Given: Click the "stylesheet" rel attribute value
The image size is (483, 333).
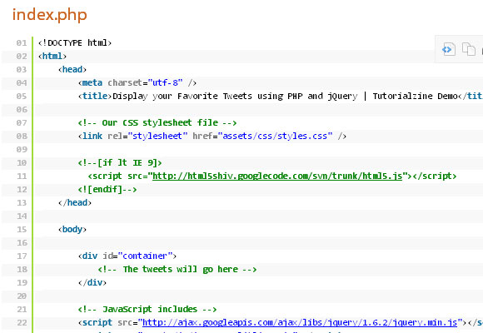Looking at the screenshot, I should pos(157,137).
